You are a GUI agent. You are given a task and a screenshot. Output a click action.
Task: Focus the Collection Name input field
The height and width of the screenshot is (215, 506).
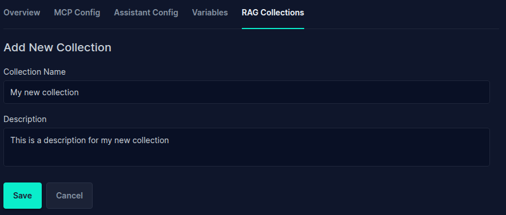pos(246,92)
